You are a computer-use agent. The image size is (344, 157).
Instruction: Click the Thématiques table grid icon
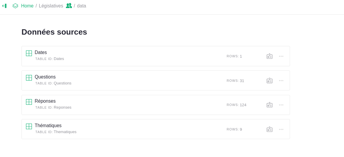pos(29,126)
